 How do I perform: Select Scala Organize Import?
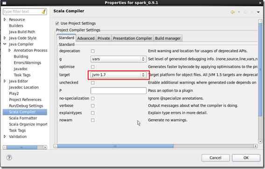[x=28, y=124]
